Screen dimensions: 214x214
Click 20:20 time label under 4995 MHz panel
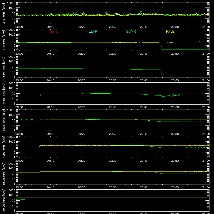[82, 161]
